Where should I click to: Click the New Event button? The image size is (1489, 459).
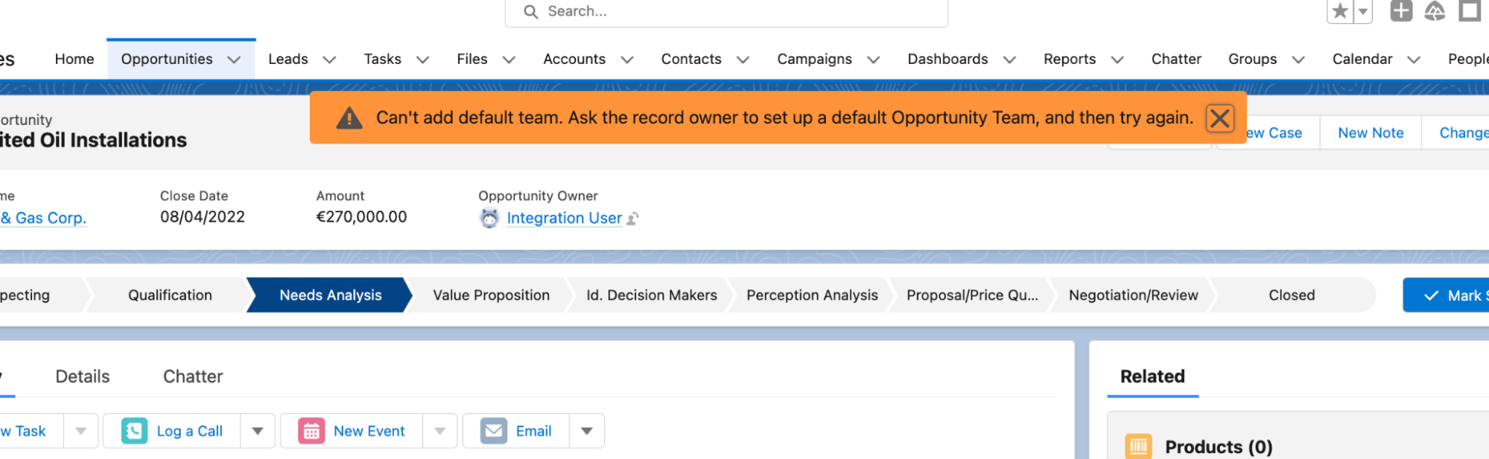[352, 431]
